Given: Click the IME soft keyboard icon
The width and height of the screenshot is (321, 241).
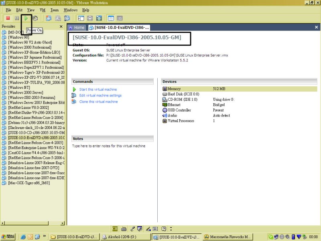Looking at the screenshot, I should click(x=124, y=229).
